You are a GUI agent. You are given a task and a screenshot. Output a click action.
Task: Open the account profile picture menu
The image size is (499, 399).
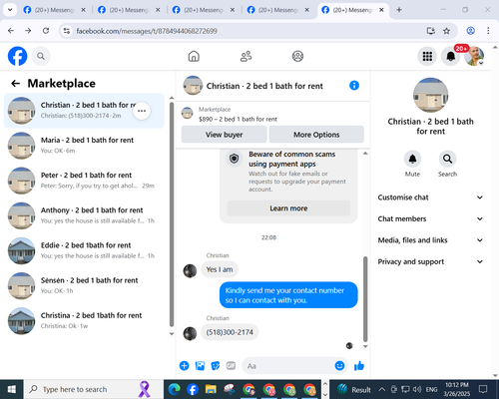click(x=474, y=56)
